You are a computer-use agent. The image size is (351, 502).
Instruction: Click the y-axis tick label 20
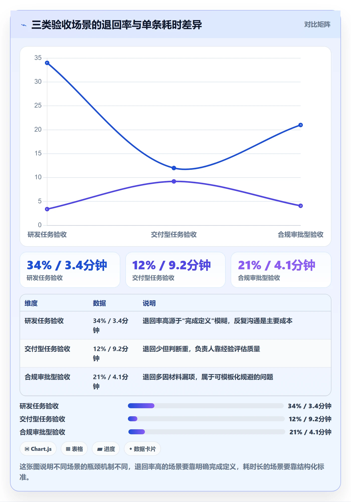tap(38, 129)
